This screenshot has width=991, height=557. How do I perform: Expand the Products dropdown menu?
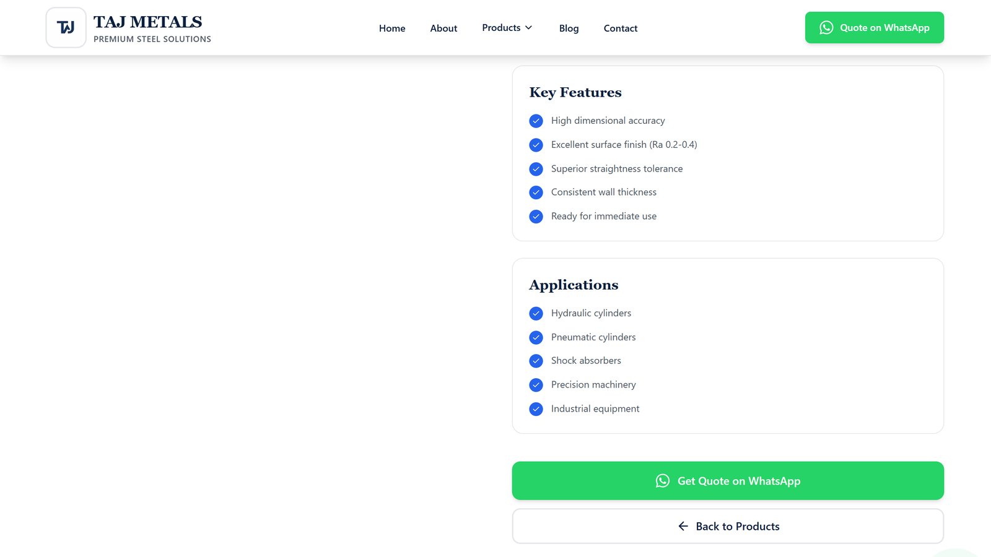tap(507, 28)
